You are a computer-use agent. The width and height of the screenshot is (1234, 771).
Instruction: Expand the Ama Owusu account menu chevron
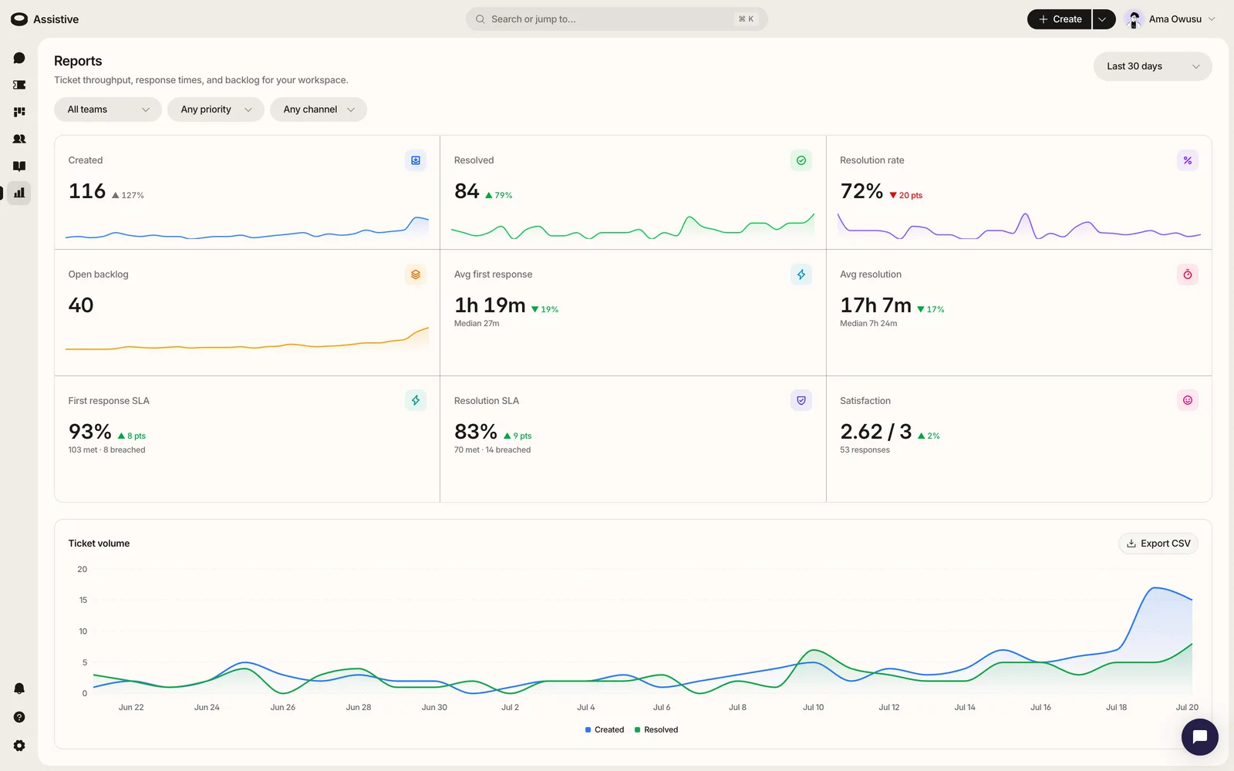1212,19
